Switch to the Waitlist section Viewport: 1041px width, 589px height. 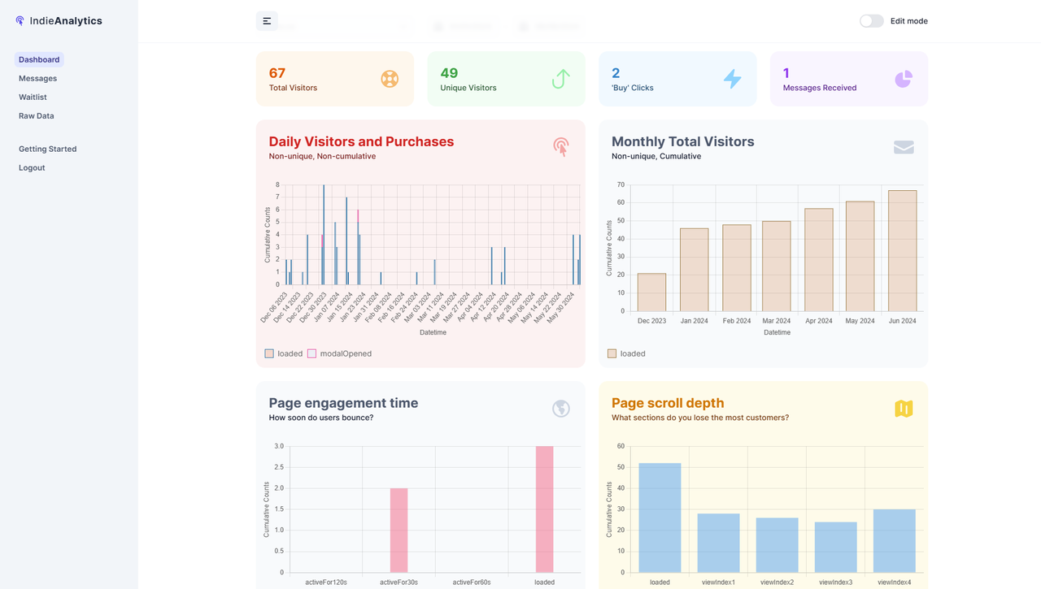click(34, 97)
